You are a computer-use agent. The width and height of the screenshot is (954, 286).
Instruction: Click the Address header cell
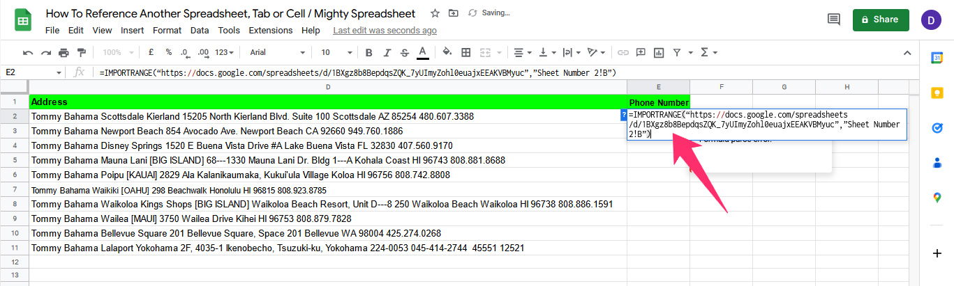tap(327, 102)
